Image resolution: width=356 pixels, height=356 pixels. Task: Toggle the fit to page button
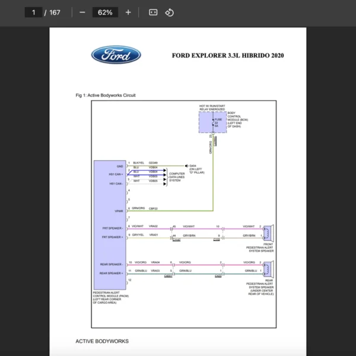153,12
